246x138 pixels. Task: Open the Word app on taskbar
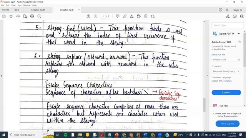pyautogui.click(x=145, y=135)
